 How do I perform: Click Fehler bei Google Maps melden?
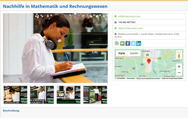[172, 78]
